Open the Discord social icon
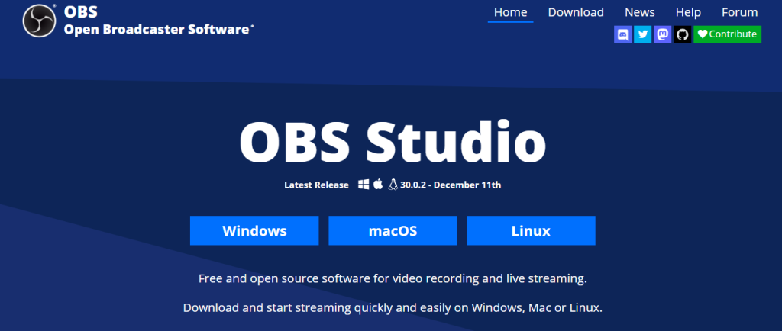 click(622, 34)
